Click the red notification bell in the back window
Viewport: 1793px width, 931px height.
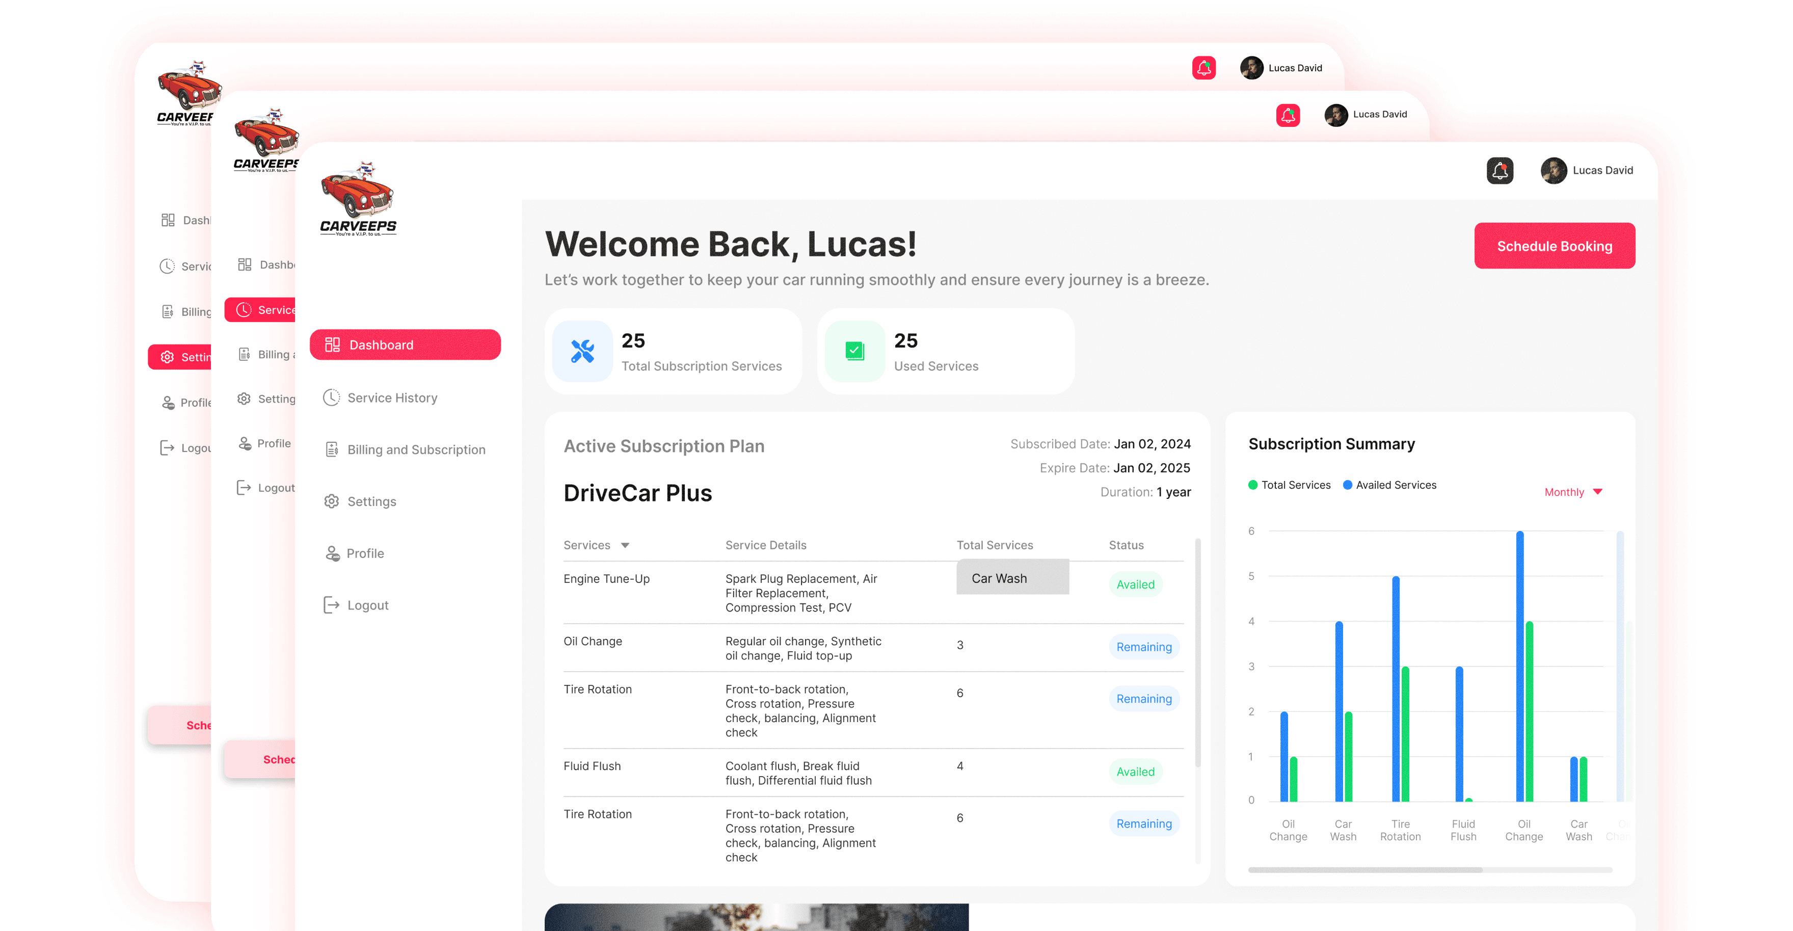pyautogui.click(x=1203, y=68)
